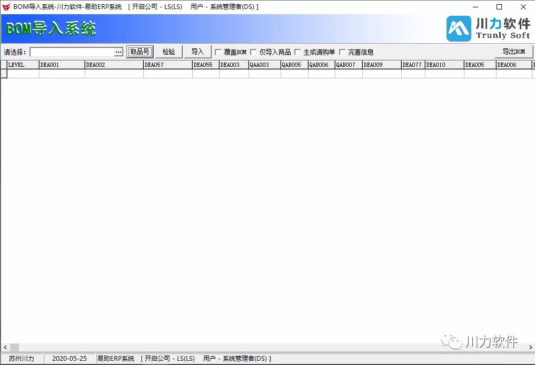Click the app logo icon in title bar
The height and width of the screenshot is (365, 535).
(6, 7)
